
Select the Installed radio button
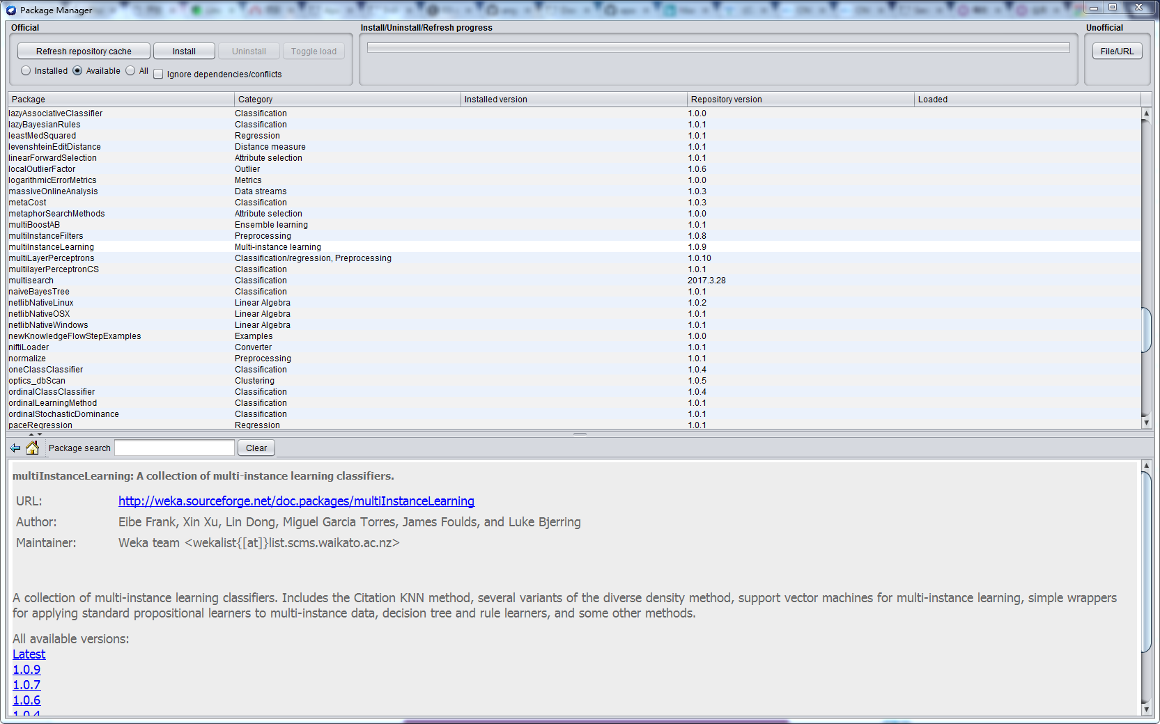26,71
